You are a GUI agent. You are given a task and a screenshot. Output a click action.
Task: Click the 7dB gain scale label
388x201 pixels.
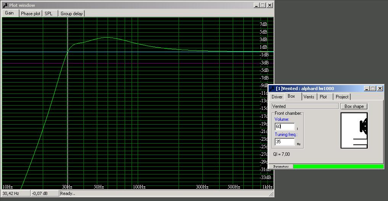(263, 24)
